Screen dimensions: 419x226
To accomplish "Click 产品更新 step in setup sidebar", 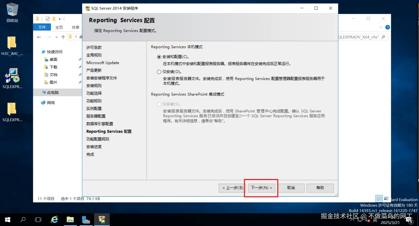I will [x=94, y=70].
